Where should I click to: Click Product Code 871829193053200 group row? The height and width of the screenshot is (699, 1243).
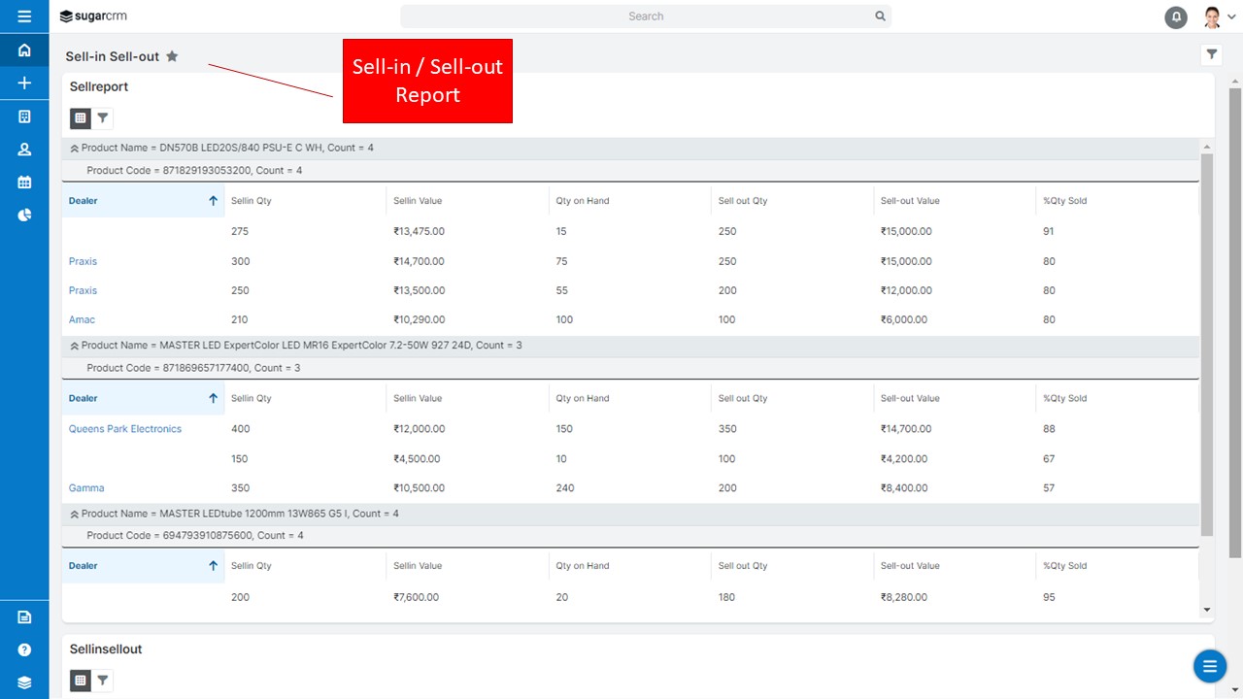(630, 171)
